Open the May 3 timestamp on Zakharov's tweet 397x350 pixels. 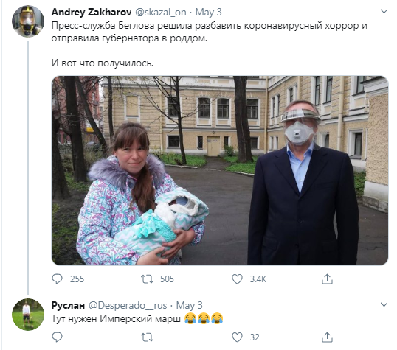tap(208, 12)
